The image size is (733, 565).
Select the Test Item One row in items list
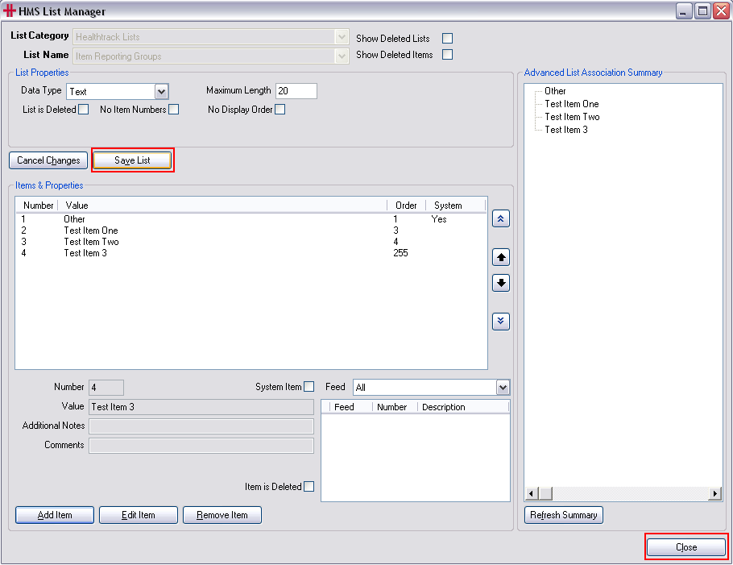(251, 231)
